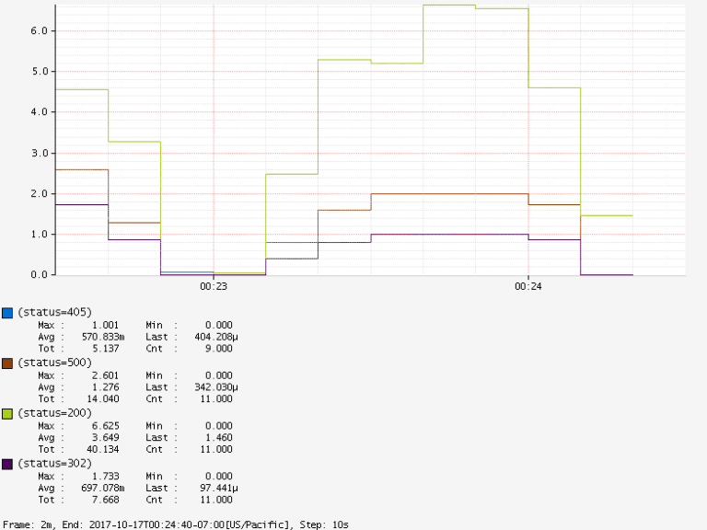
Task: Select the (status=302) legend label
Action: click(x=54, y=464)
